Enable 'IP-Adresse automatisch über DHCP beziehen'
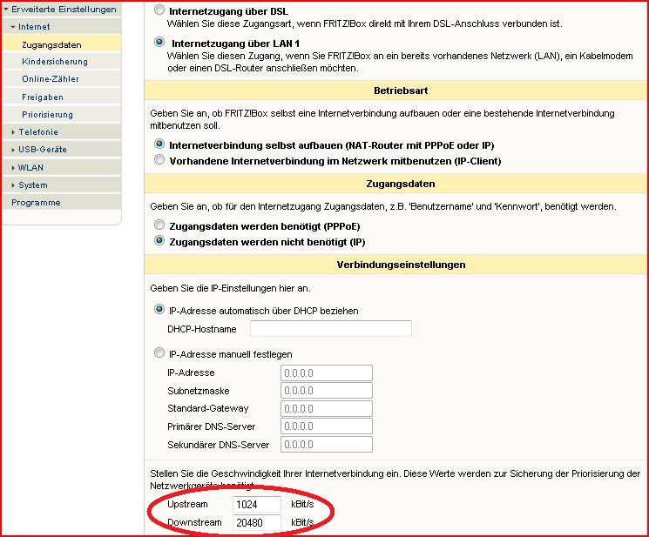 [159, 310]
